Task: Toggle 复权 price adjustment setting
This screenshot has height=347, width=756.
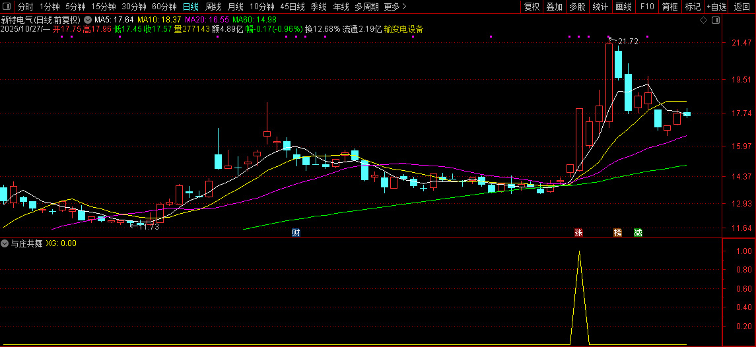Action: (532, 7)
